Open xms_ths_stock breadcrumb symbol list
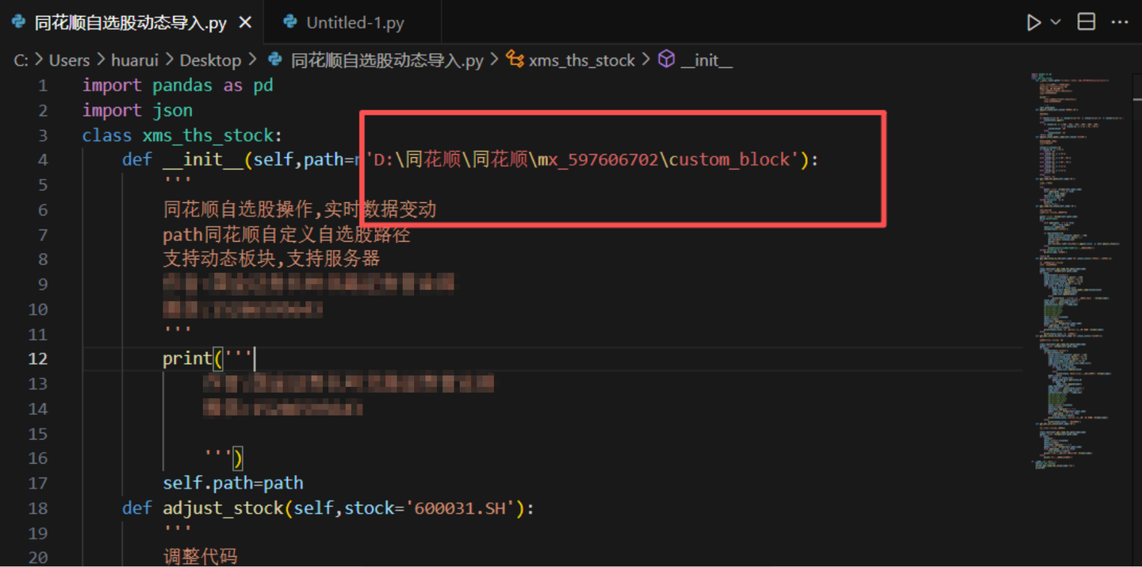Viewport: 1142px width, 567px height. point(581,60)
